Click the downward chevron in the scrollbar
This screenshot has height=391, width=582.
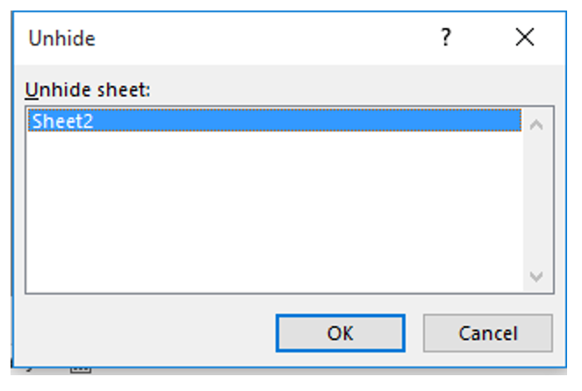[x=536, y=276]
